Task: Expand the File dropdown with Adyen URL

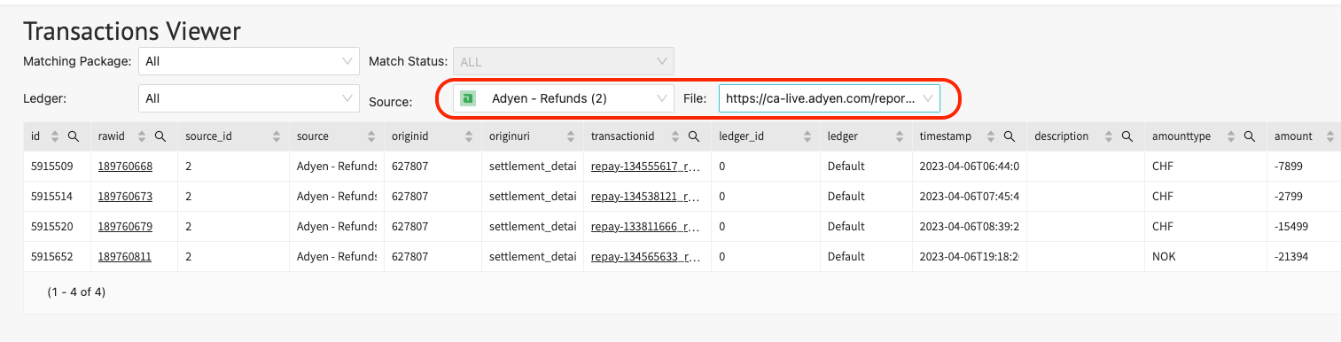Action: tap(830, 98)
